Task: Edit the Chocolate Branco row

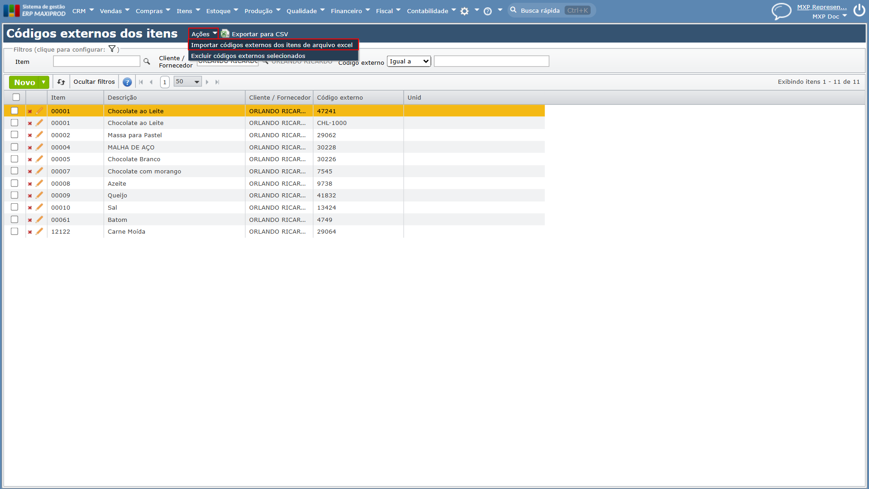Action: 39,159
